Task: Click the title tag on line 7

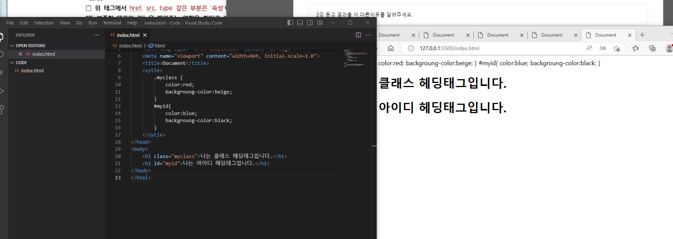Action: coord(176,63)
